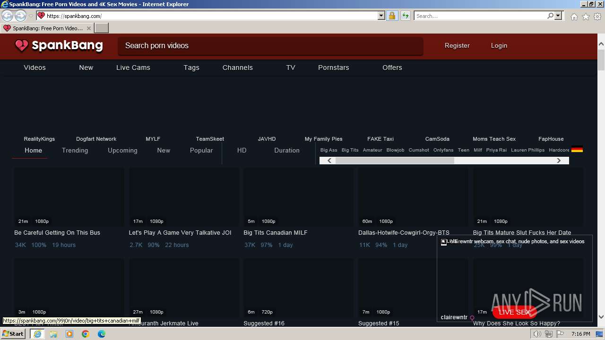Expand the address bar dropdown
Viewport: 605px width, 340px height.
[x=381, y=16]
